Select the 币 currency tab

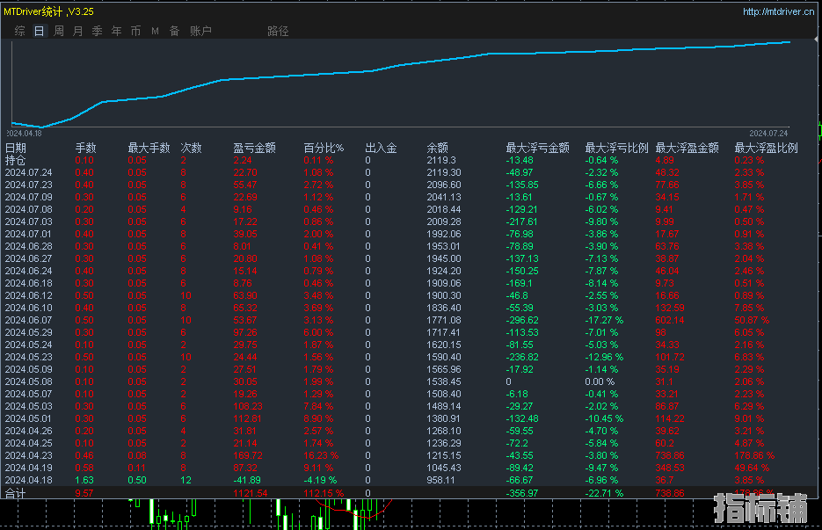coord(135,31)
